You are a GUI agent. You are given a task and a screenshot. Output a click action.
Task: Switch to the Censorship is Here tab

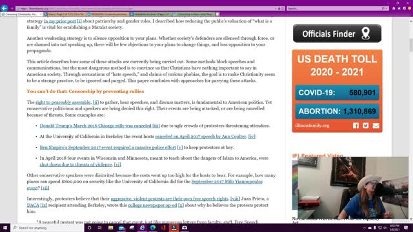point(194,14)
